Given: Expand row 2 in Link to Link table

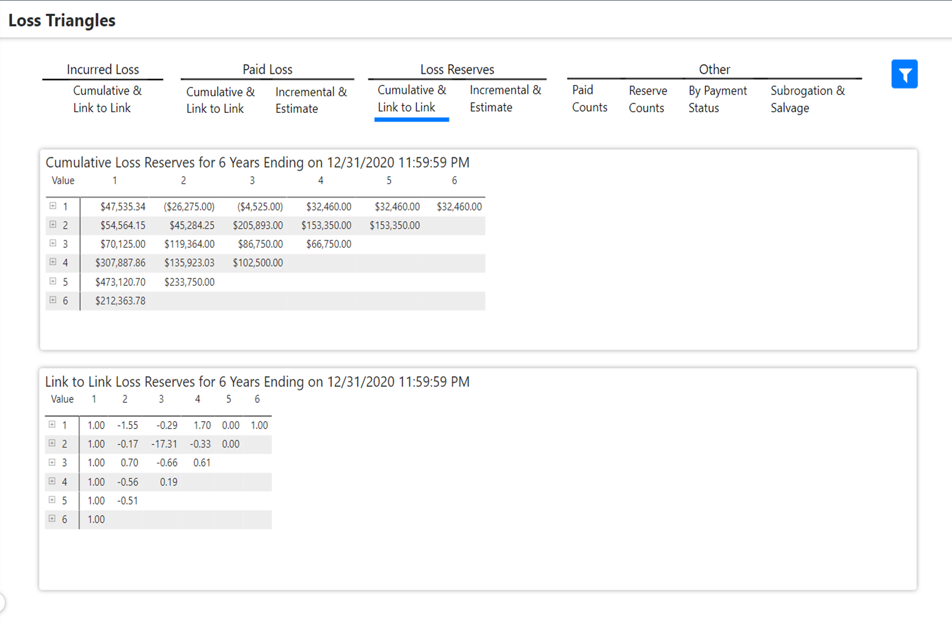Looking at the screenshot, I should coord(52,443).
